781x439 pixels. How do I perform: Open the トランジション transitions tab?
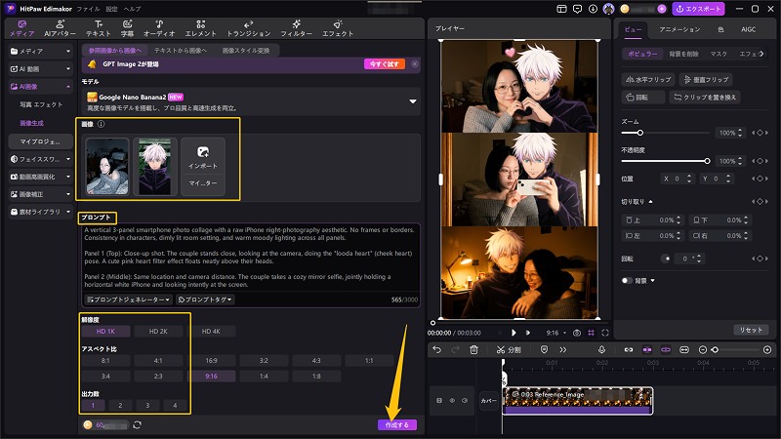[249, 28]
